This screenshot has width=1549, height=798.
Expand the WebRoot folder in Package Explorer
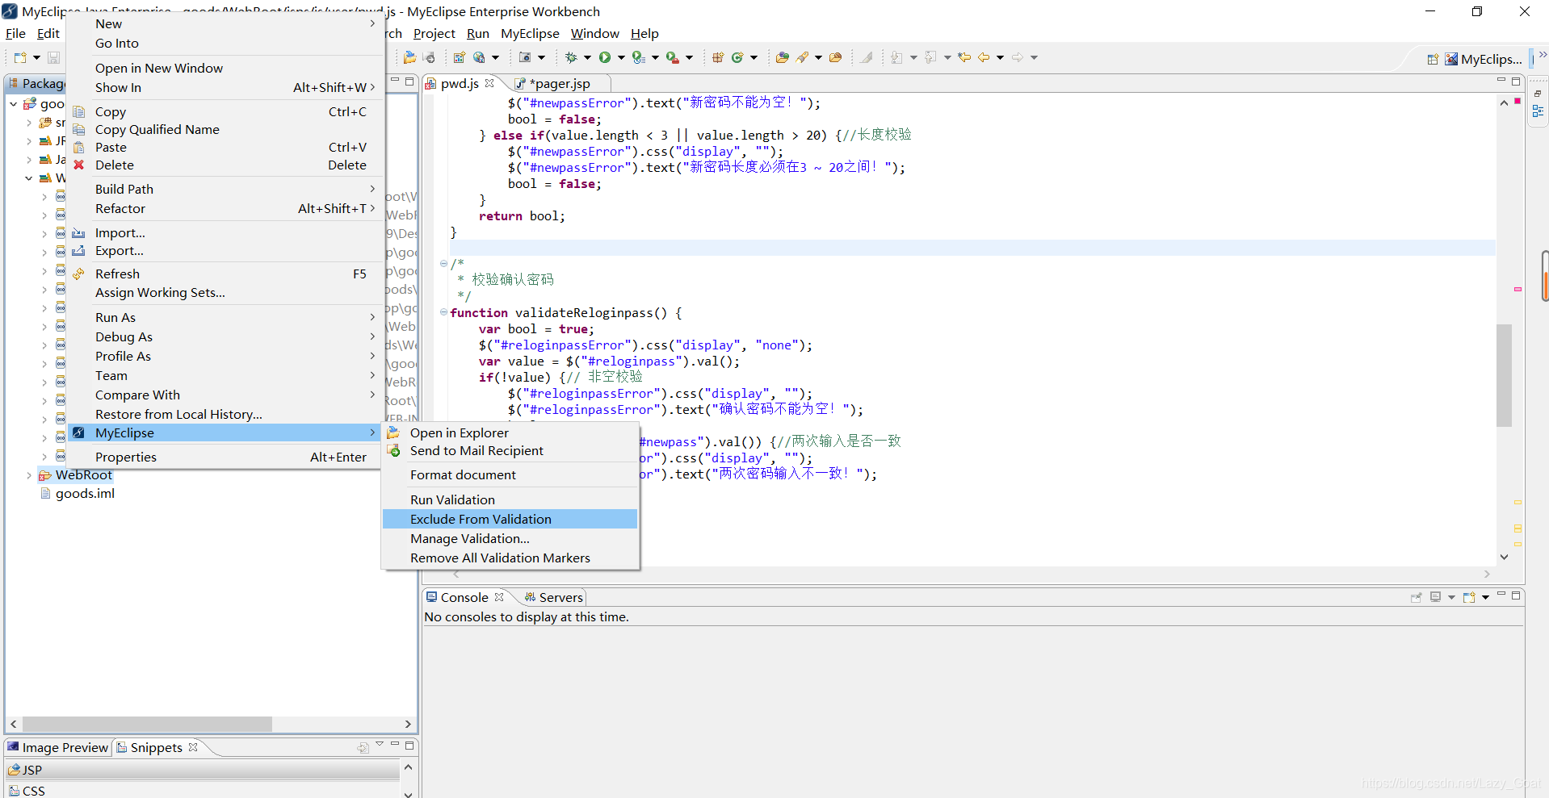point(29,475)
